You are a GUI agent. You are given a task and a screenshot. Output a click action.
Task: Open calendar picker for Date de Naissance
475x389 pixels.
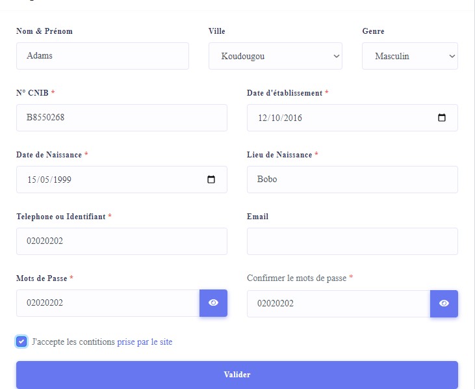click(x=211, y=180)
